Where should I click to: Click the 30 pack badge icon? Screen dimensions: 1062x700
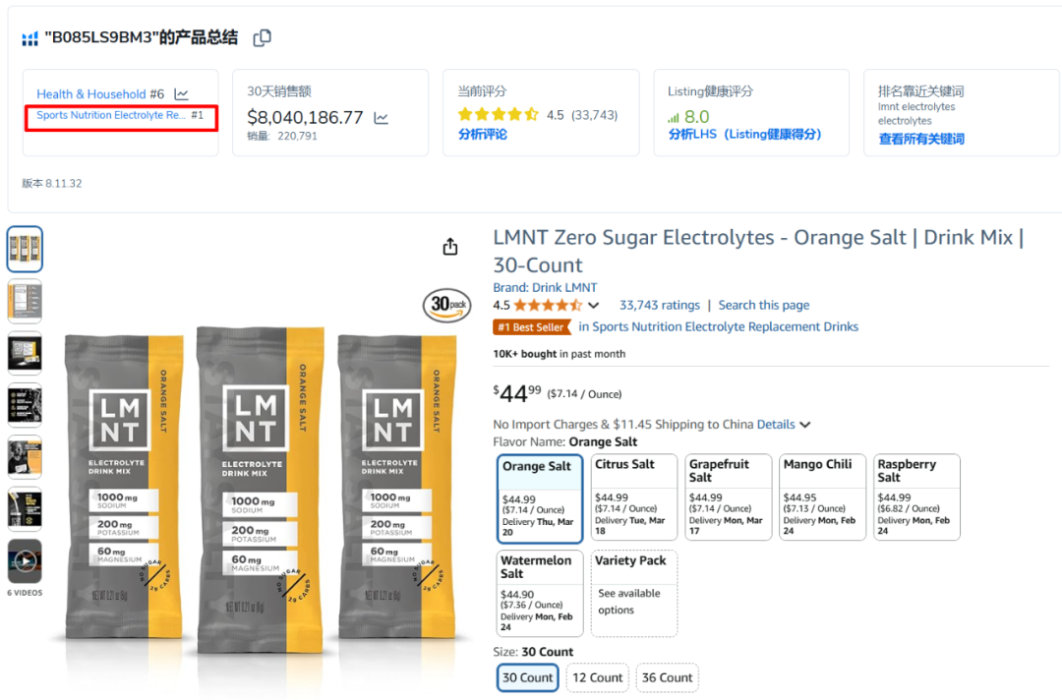pos(447,306)
